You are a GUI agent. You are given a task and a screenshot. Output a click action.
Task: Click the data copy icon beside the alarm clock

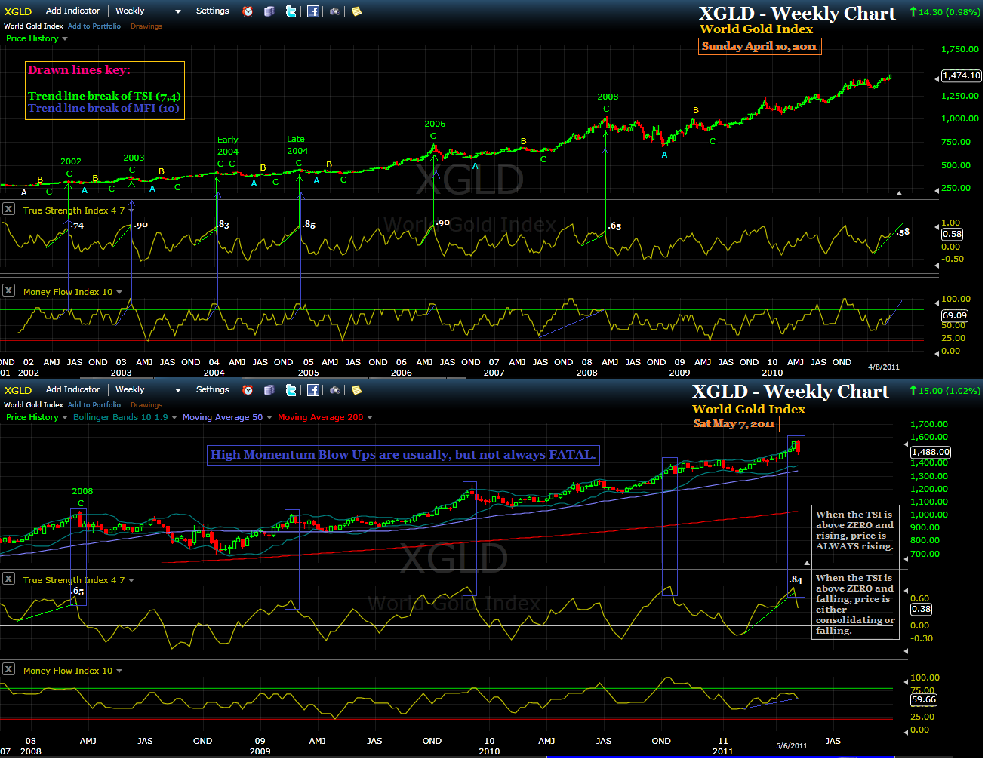tap(269, 11)
